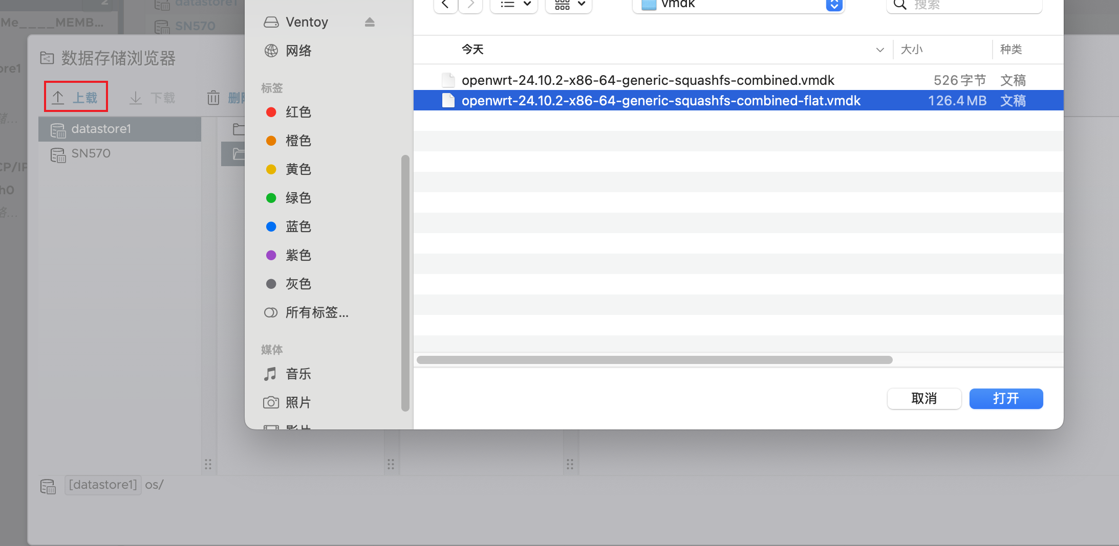Select datastore1 in the datastore browser
Viewport: 1119px width, 546px height.
click(x=120, y=129)
